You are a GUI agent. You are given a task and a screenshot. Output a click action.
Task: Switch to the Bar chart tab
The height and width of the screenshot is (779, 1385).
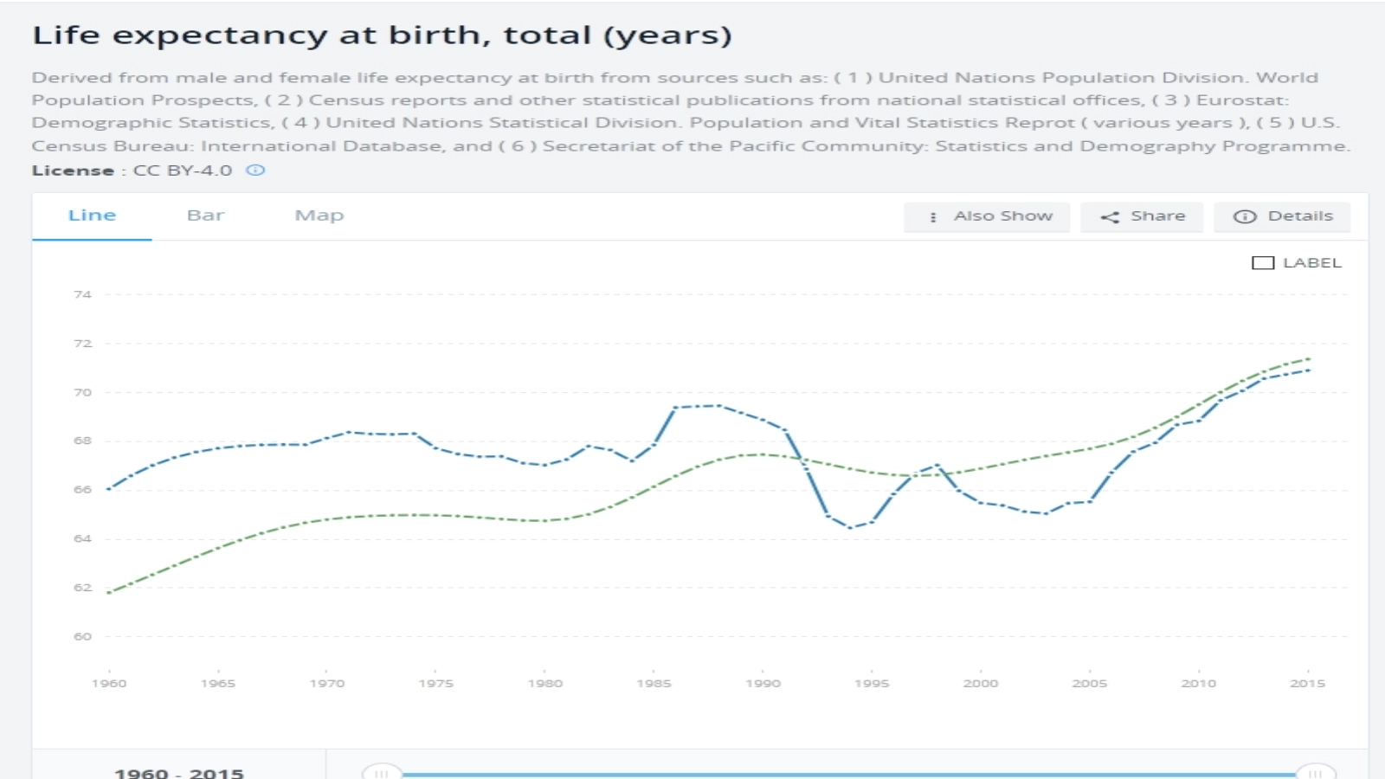(x=205, y=216)
